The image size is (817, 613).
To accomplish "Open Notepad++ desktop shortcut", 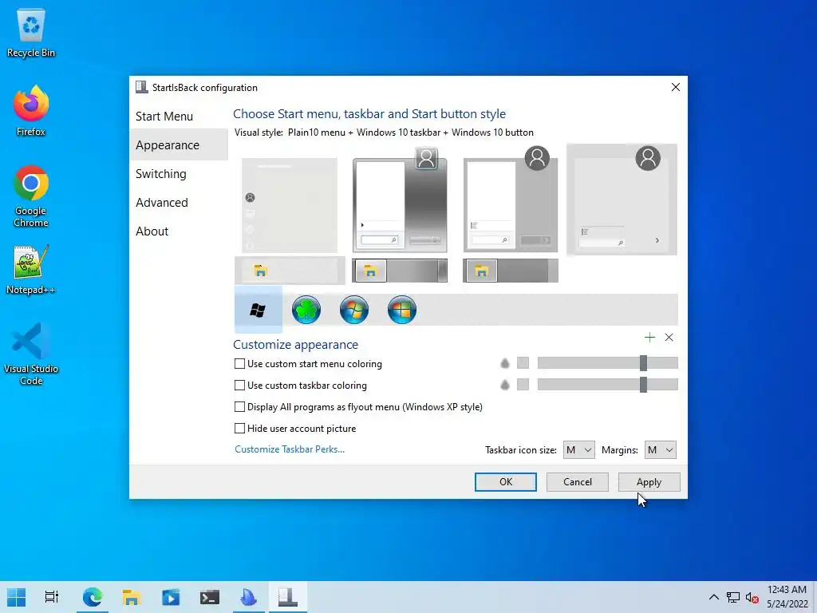I will coord(31,270).
